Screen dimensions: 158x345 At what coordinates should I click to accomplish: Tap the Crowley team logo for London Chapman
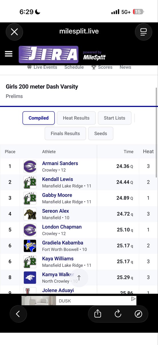[x=30, y=230]
